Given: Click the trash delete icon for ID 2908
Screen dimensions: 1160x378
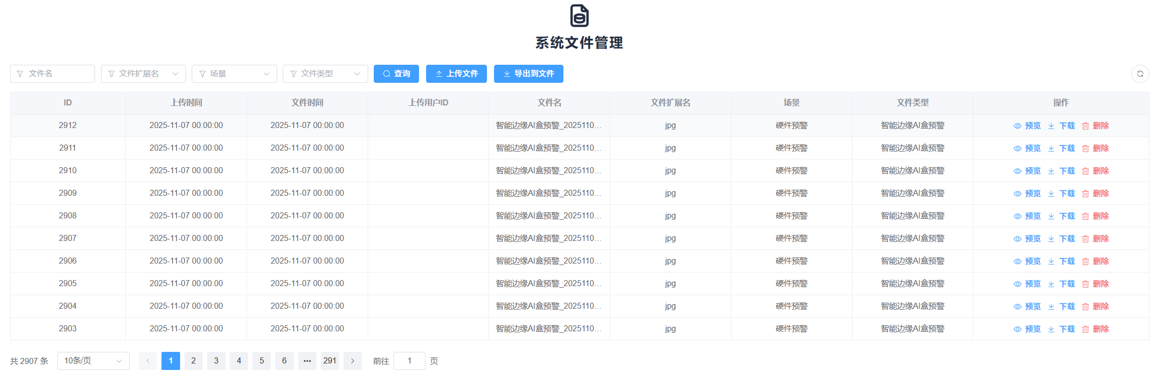Looking at the screenshot, I should [1086, 216].
